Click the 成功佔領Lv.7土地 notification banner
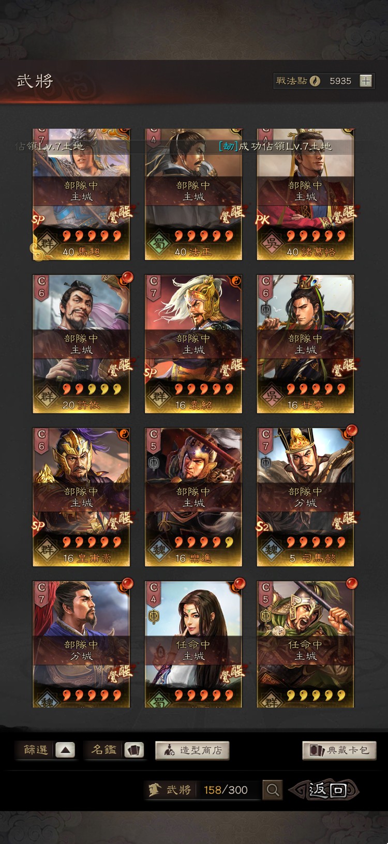Image resolution: width=388 pixels, height=844 pixels. (x=275, y=146)
